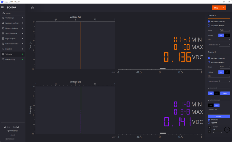Select Channel 1 DC (Direct Current) mode
This screenshot has height=142, width=232.
[209, 22]
